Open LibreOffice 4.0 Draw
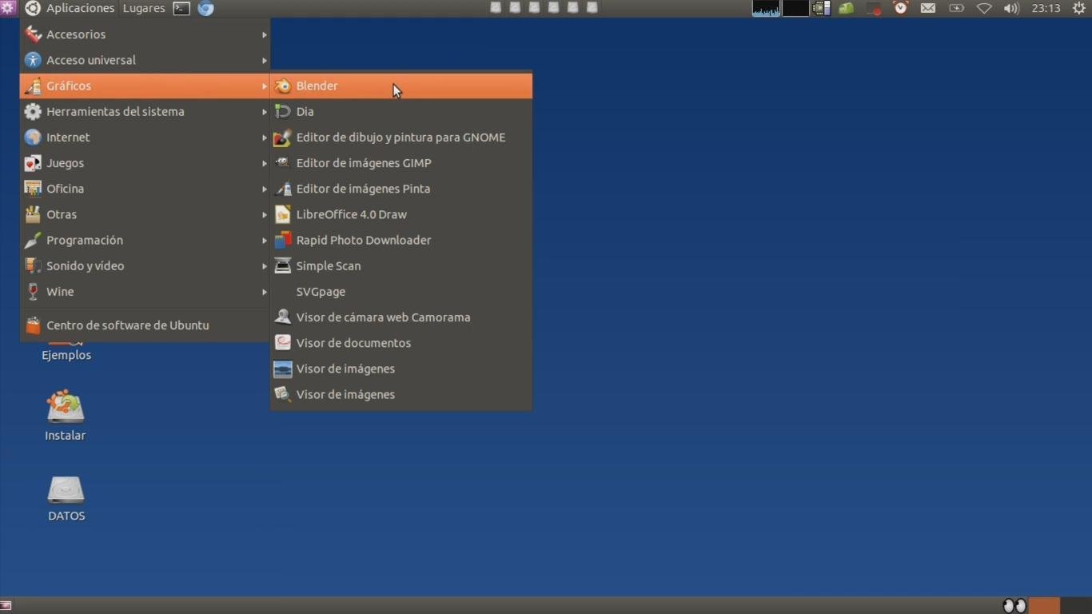1092x614 pixels. [401, 214]
